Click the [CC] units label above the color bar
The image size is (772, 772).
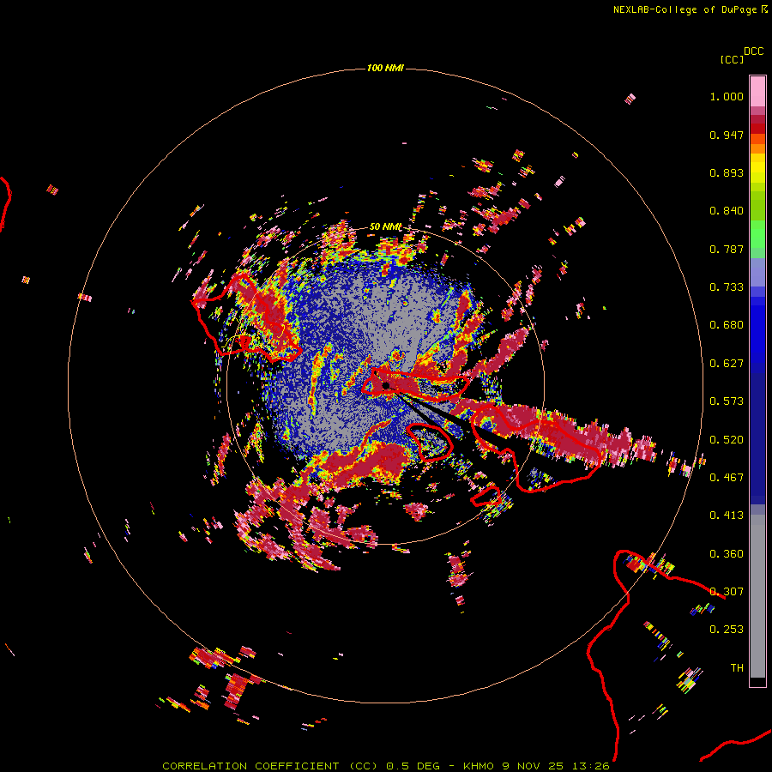[732, 59]
